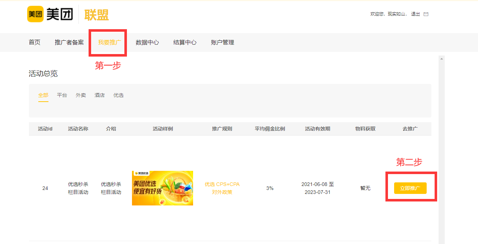This screenshot has height=244, width=478.
Task: Click the 立即推广 button
Action: point(410,188)
